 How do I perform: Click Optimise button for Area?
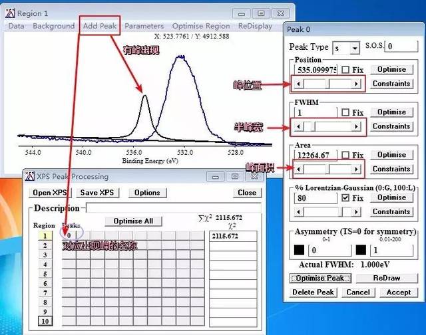coord(391,155)
